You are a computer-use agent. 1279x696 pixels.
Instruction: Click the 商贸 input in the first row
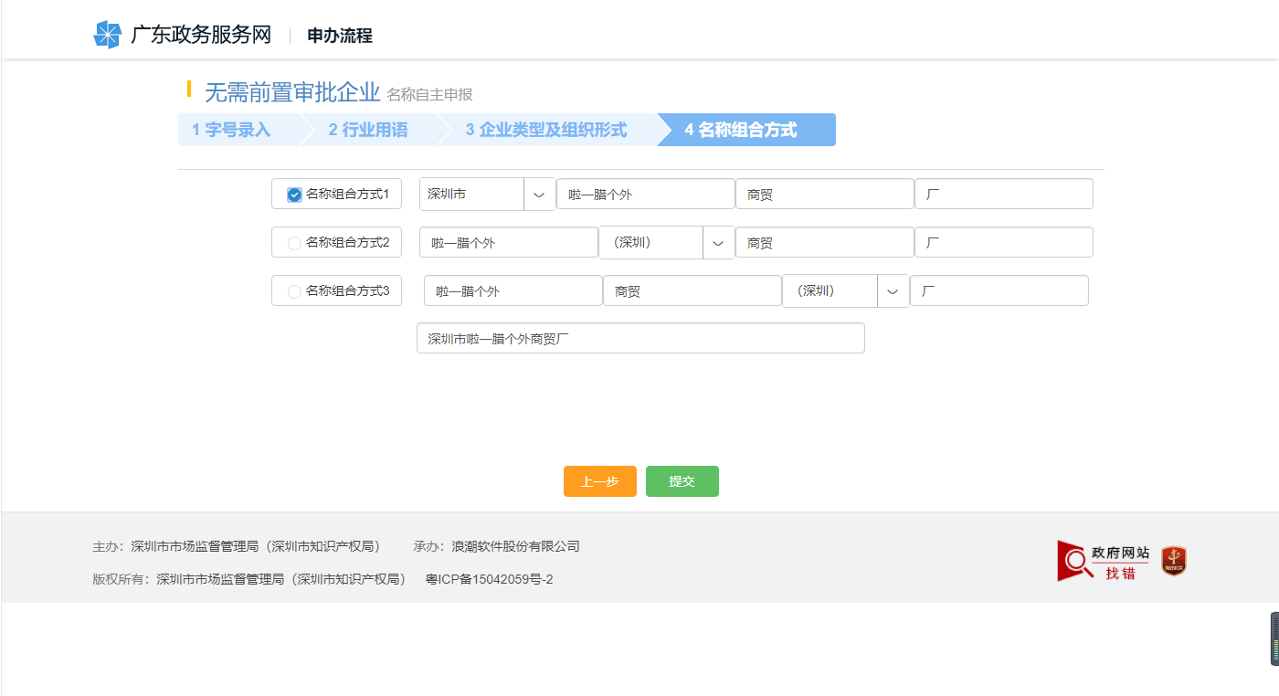point(824,194)
